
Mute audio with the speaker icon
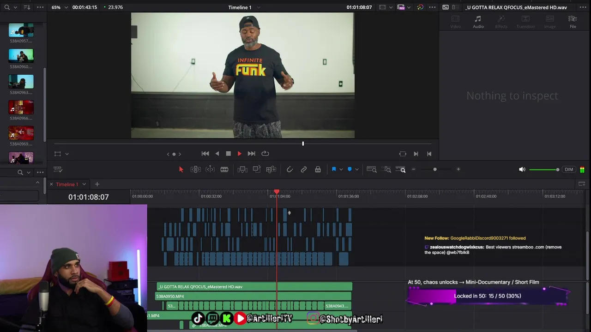pyautogui.click(x=522, y=170)
